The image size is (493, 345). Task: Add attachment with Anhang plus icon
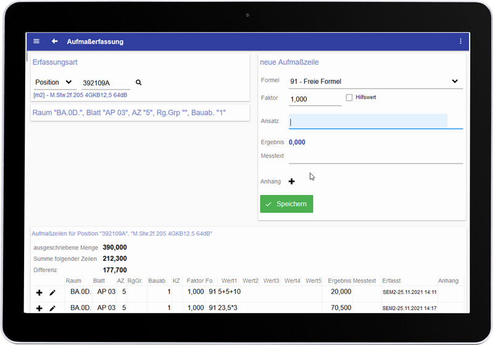292,181
